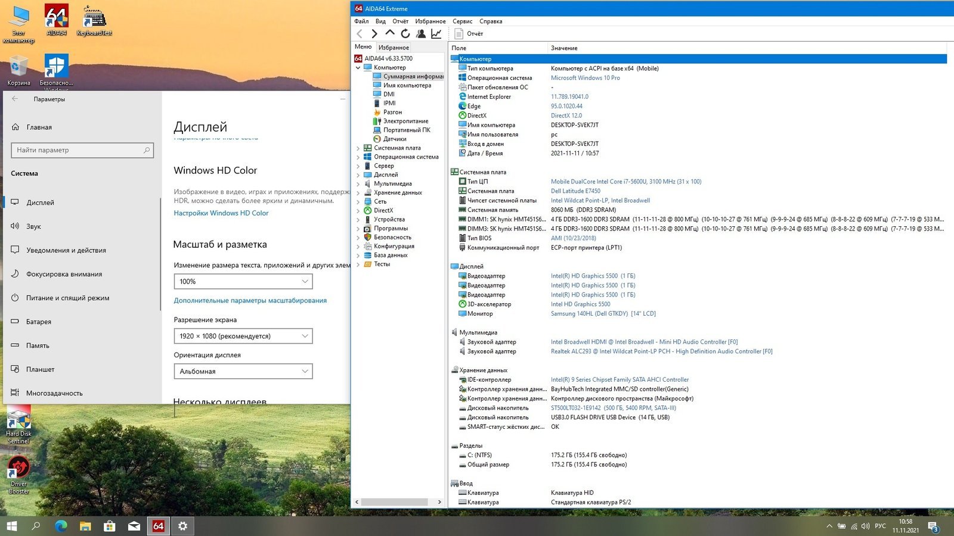Click the Mobile DualCore Intel Core i7-5600U link

pyautogui.click(x=626, y=182)
